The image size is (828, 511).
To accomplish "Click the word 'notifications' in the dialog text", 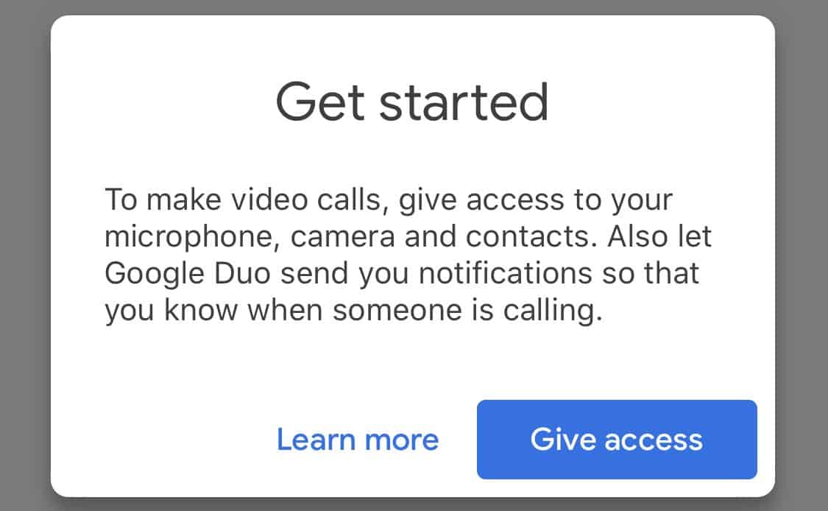I will [506, 273].
